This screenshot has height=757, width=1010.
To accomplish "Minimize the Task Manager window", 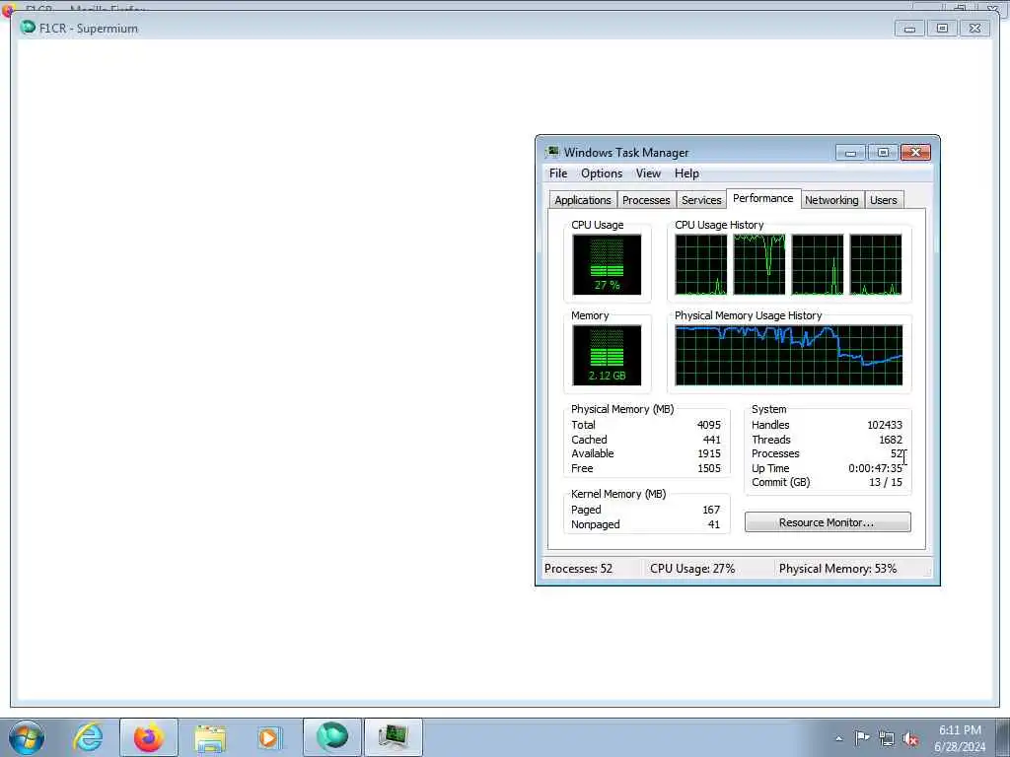I will point(850,153).
